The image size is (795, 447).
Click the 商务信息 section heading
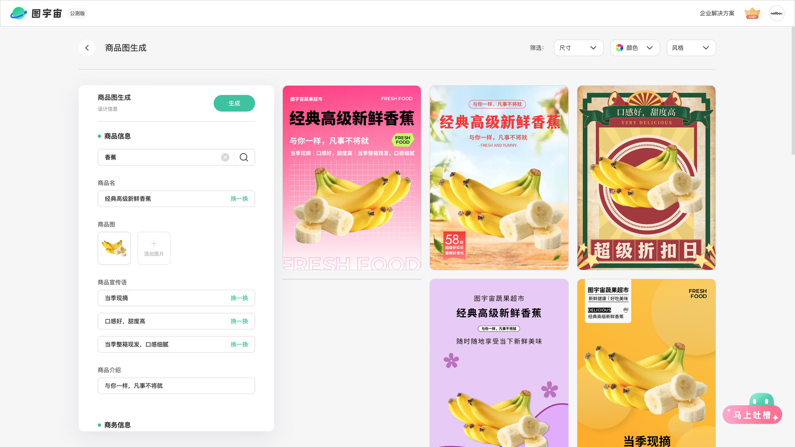click(x=117, y=425)
